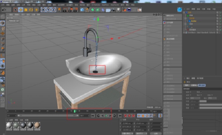The height and width of the screenshot is (135, 222).
Task: Switch to the first attribute manager tab
Action: [x=187, y=85]
